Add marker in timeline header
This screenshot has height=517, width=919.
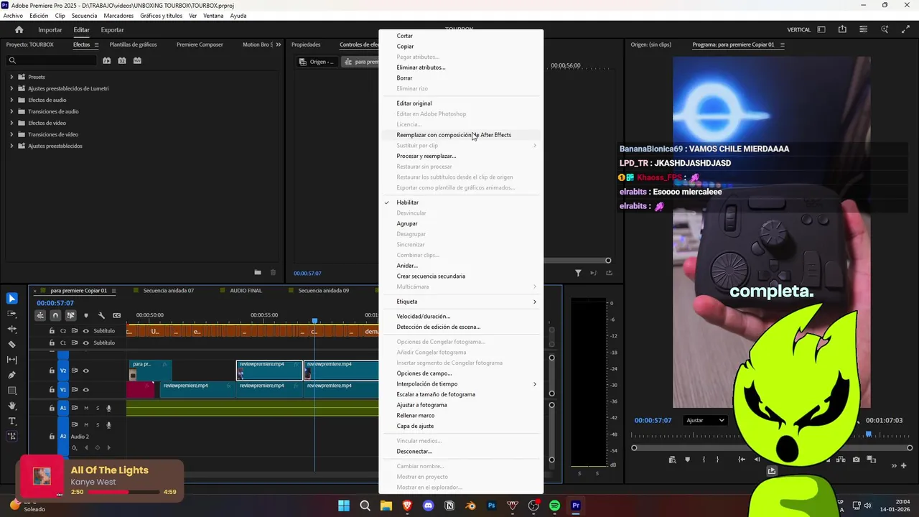[86, 315]
